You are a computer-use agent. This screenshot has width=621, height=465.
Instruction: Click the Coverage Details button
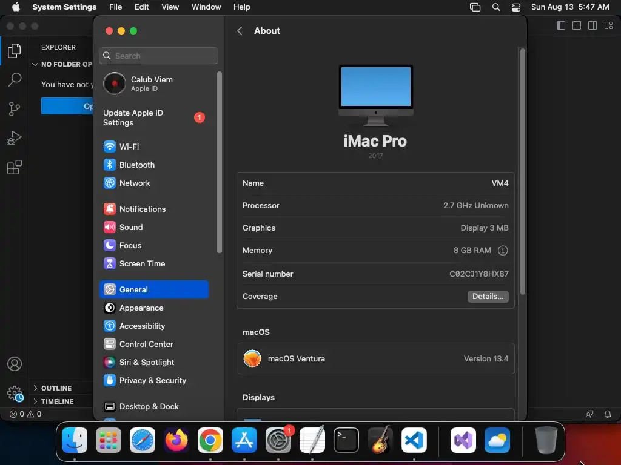[488, 296]
